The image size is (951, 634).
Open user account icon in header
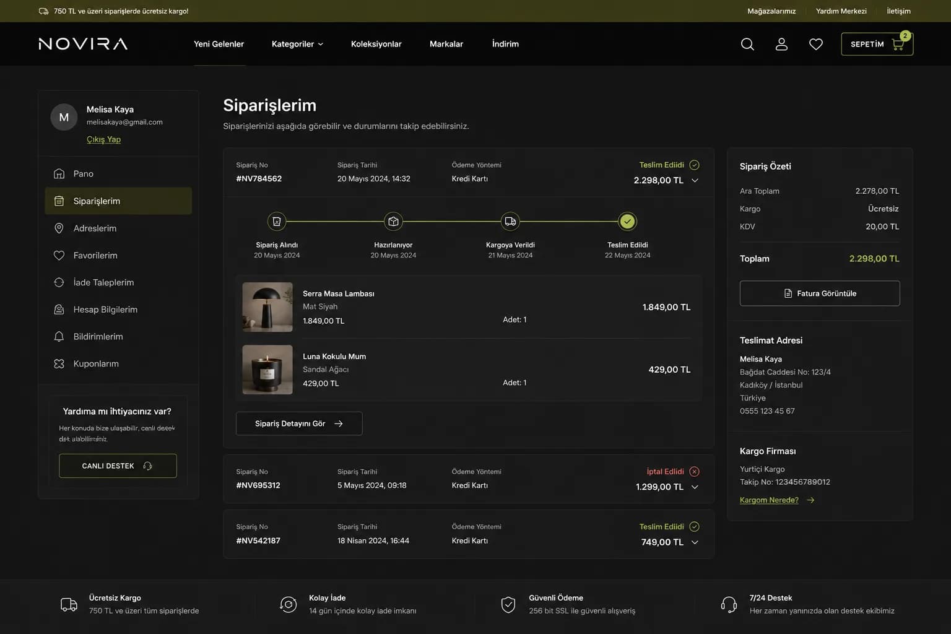(x=781, y=44)
